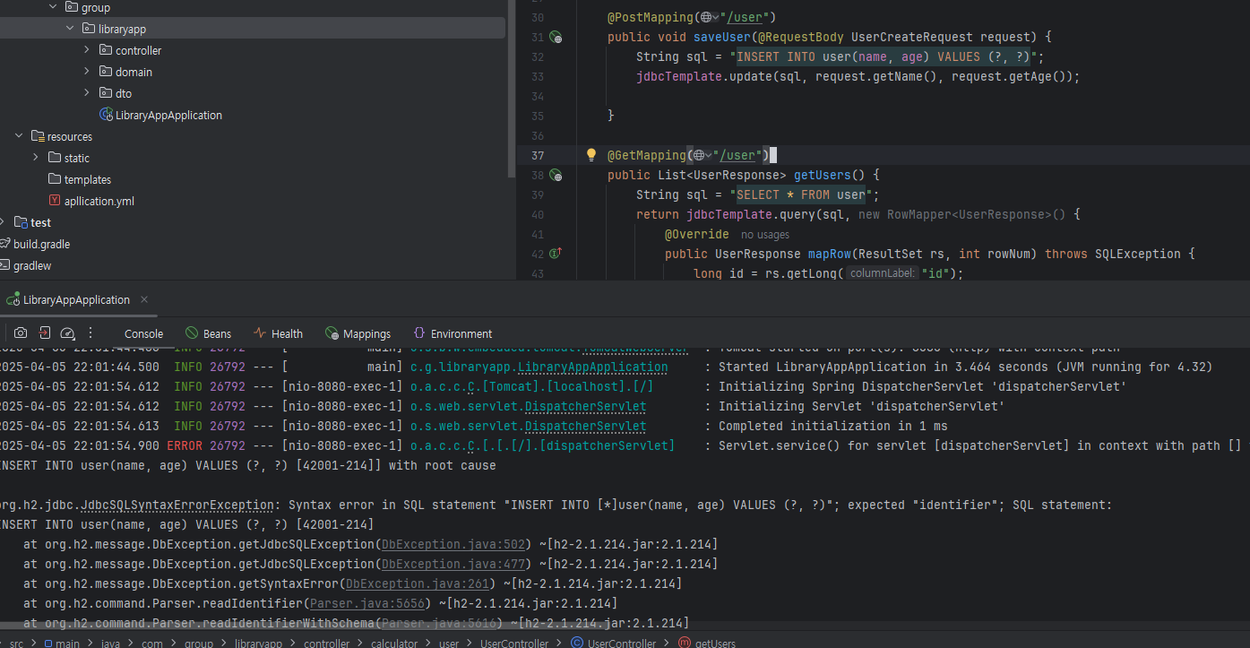The image size is (1250, 648).
Task: Click the aplication.yml YAML file icon
Action: [x=56, y=201]
